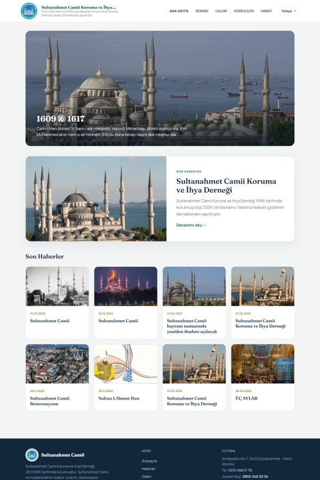Open HABER menu item
Screen dimensions: 320x480
point(266,11)
